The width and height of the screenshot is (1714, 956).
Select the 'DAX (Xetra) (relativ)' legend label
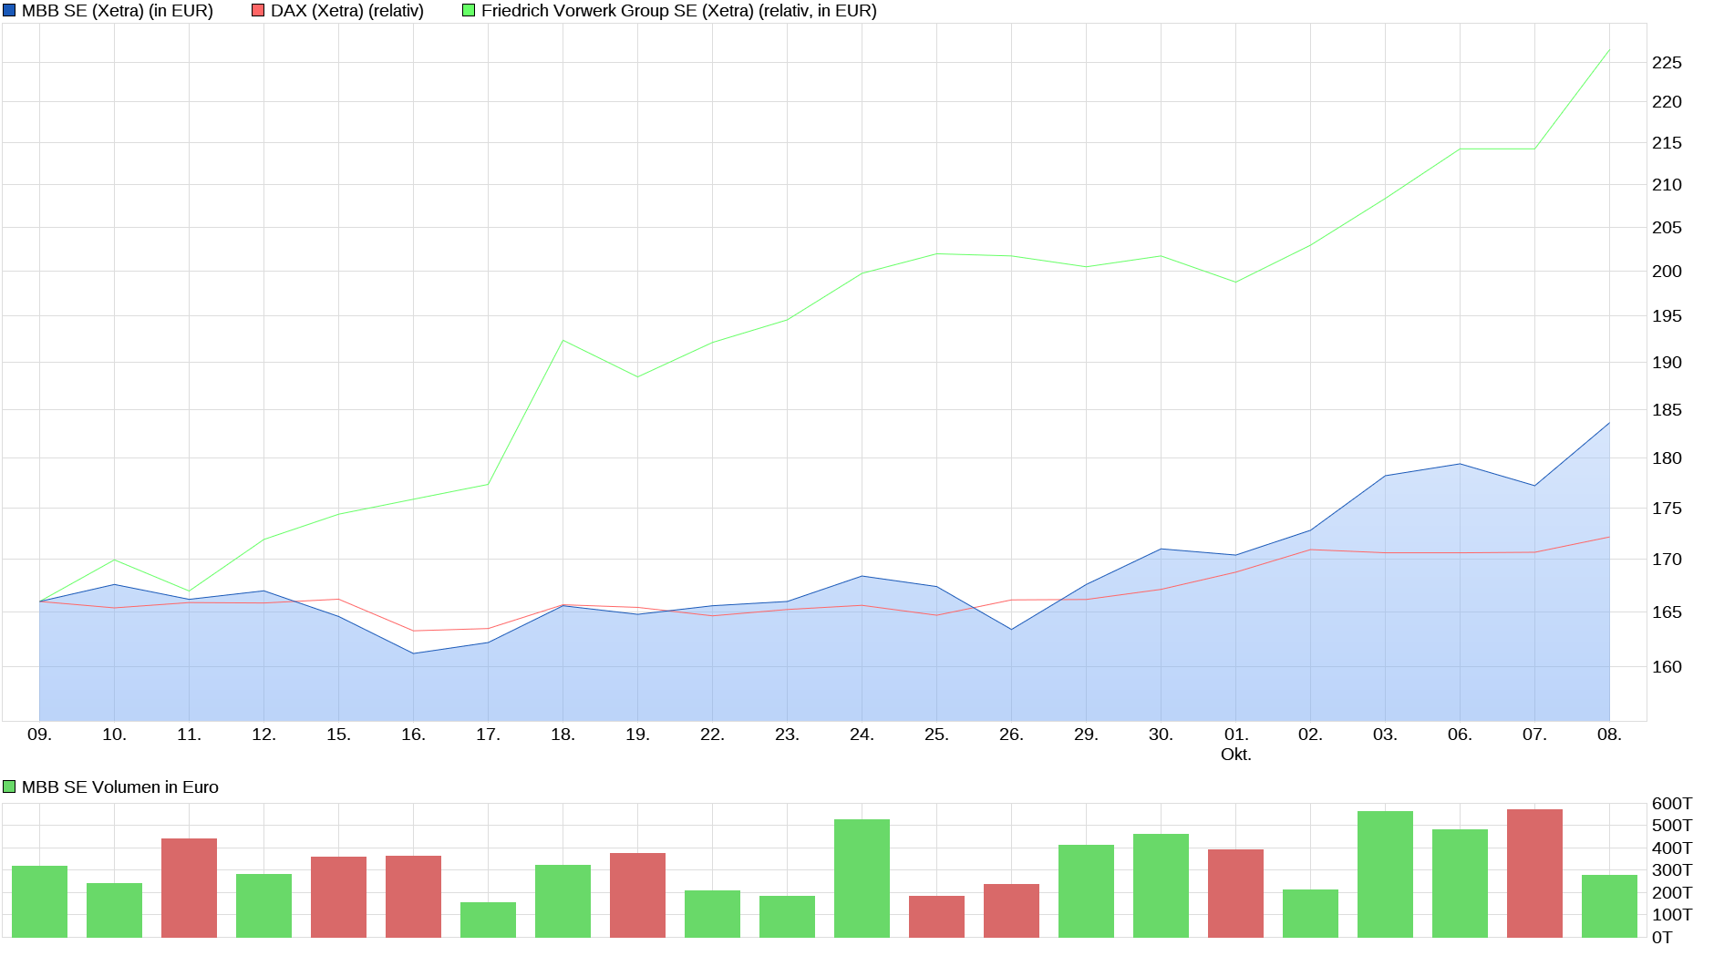[x=346, y=11]
